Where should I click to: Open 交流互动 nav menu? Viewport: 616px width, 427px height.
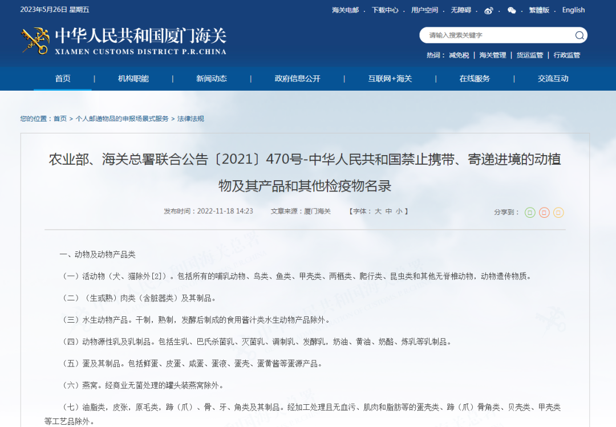click(x=553, y=79)
